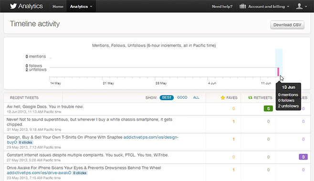Click the 0 mentions legend label
The width and height of the screenshot is (314, 181).
coord(36,57)
